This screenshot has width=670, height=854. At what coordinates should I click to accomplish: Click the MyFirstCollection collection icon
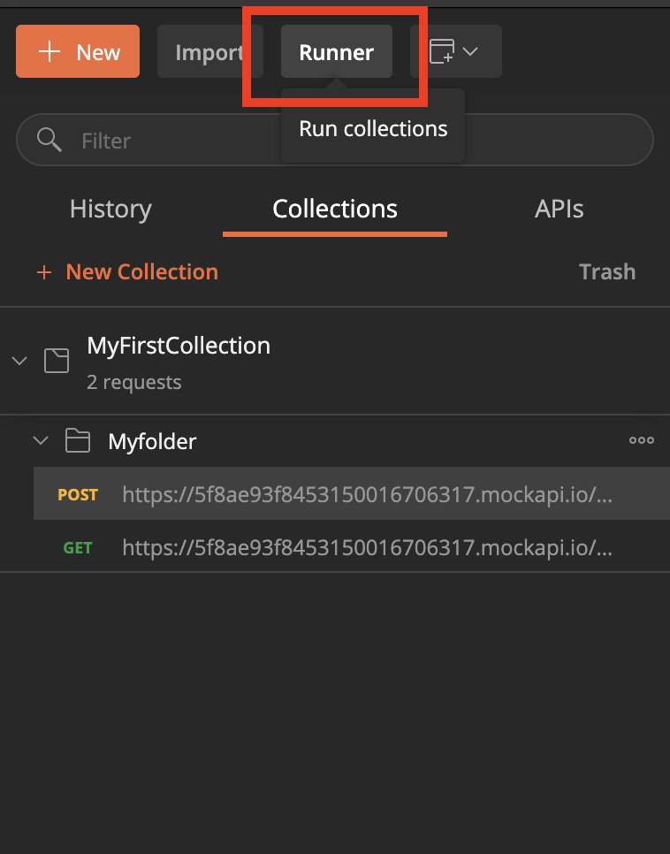coord(57,361)
